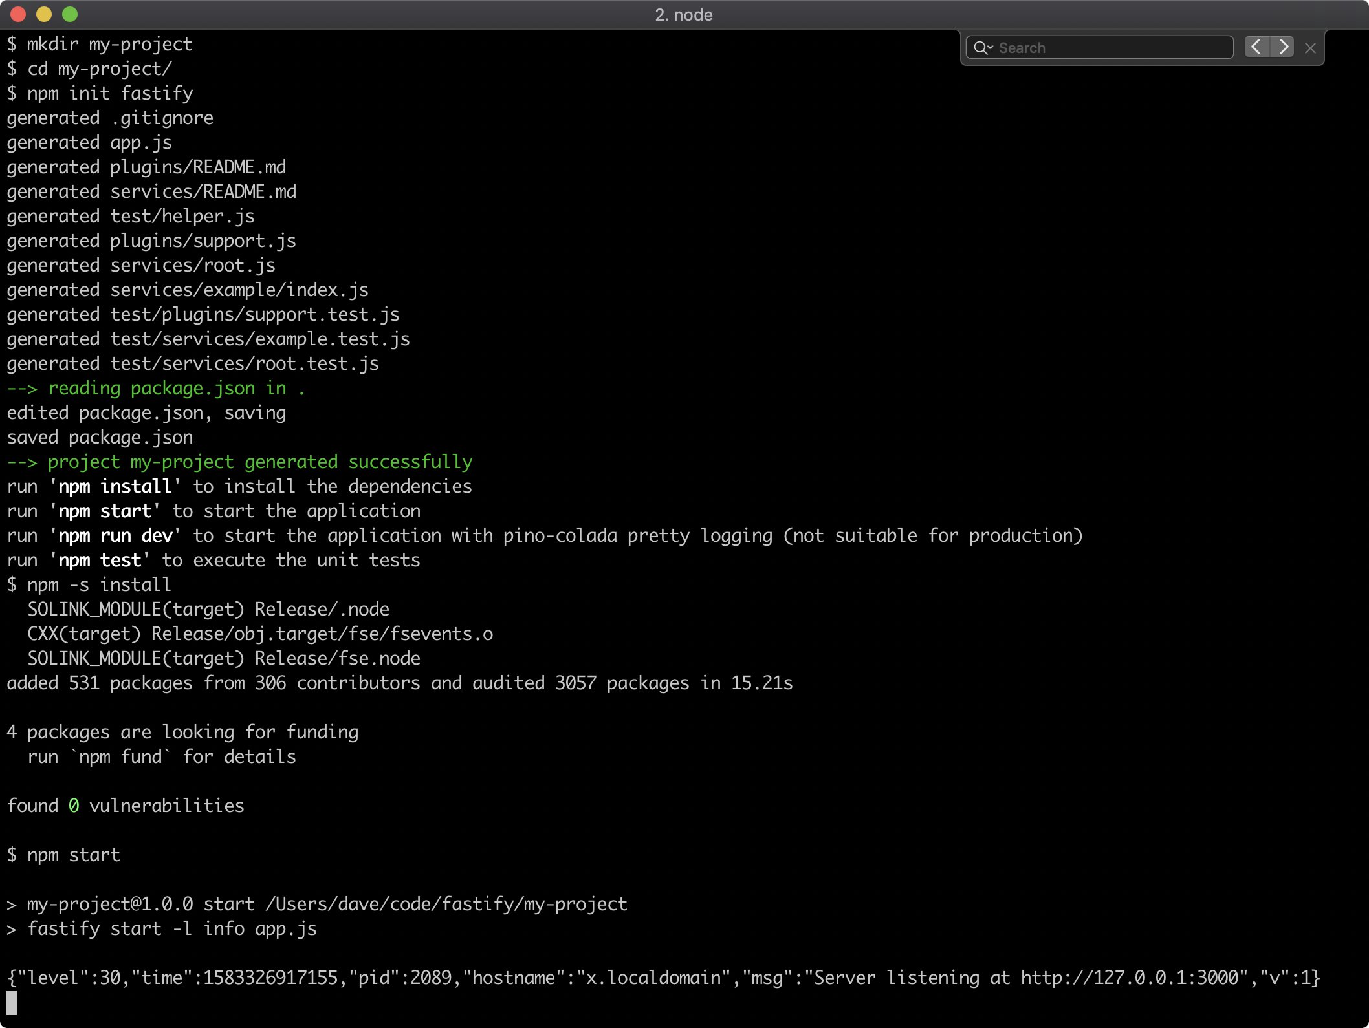Viewport: 1369px width, 1028px height.
Task: Click 'edited package.json, saving' line
Action: 146,413
